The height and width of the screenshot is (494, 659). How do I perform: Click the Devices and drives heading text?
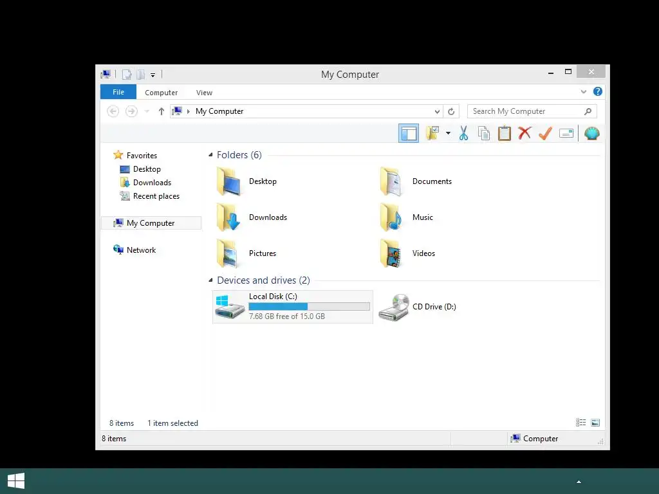(x=263, y=280)
